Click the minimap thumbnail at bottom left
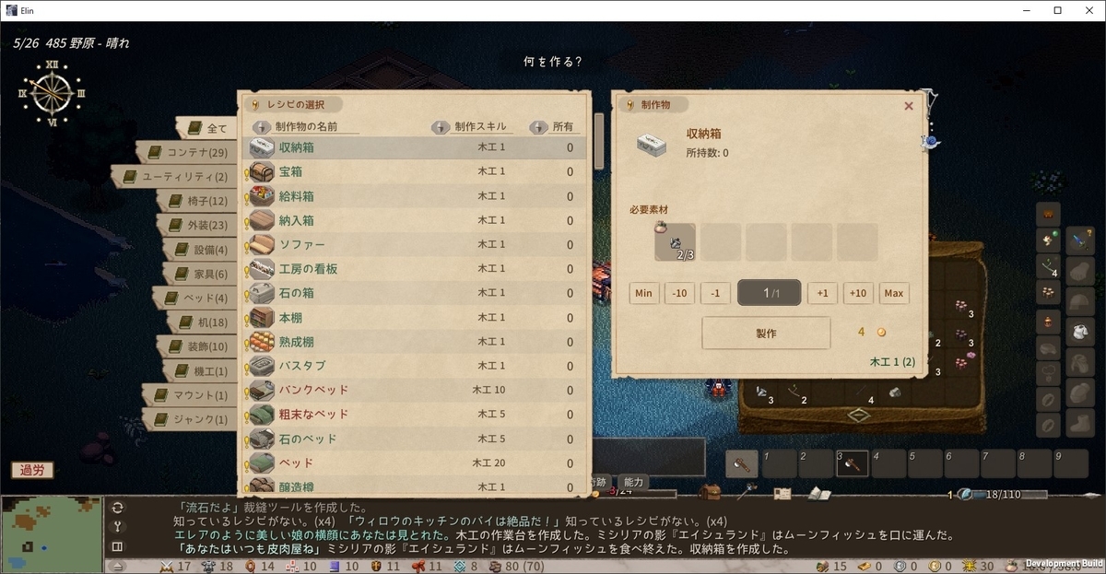Viewport: 1106px width, 574px height. [x=51, y=533]
